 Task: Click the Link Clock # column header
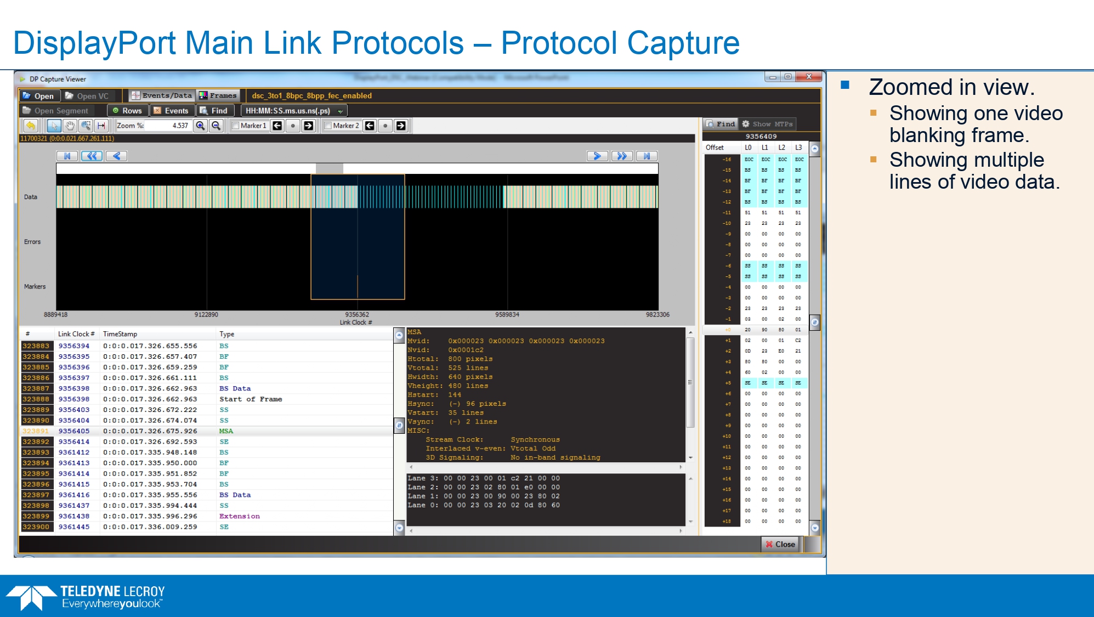[x=76, y=334]
